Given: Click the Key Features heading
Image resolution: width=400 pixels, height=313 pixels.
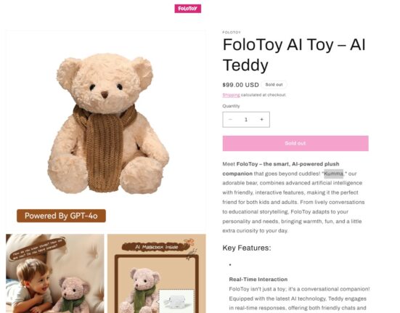Looking at the screenshot, I should point(247,248).
